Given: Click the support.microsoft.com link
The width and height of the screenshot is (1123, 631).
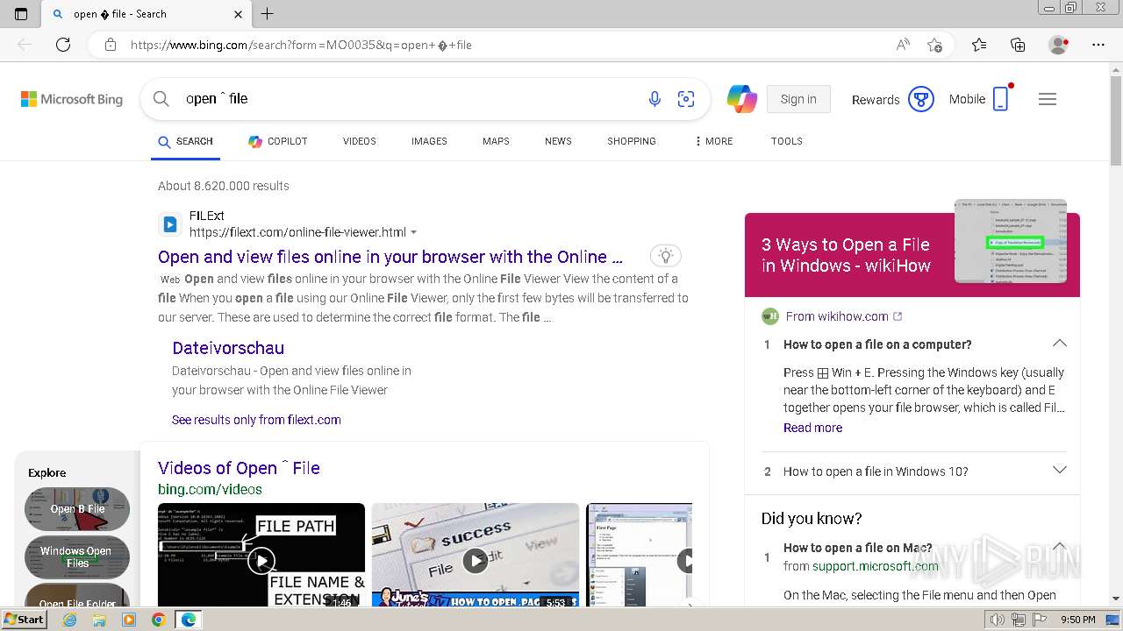Looking at the screenshot, I should [875, 566].
